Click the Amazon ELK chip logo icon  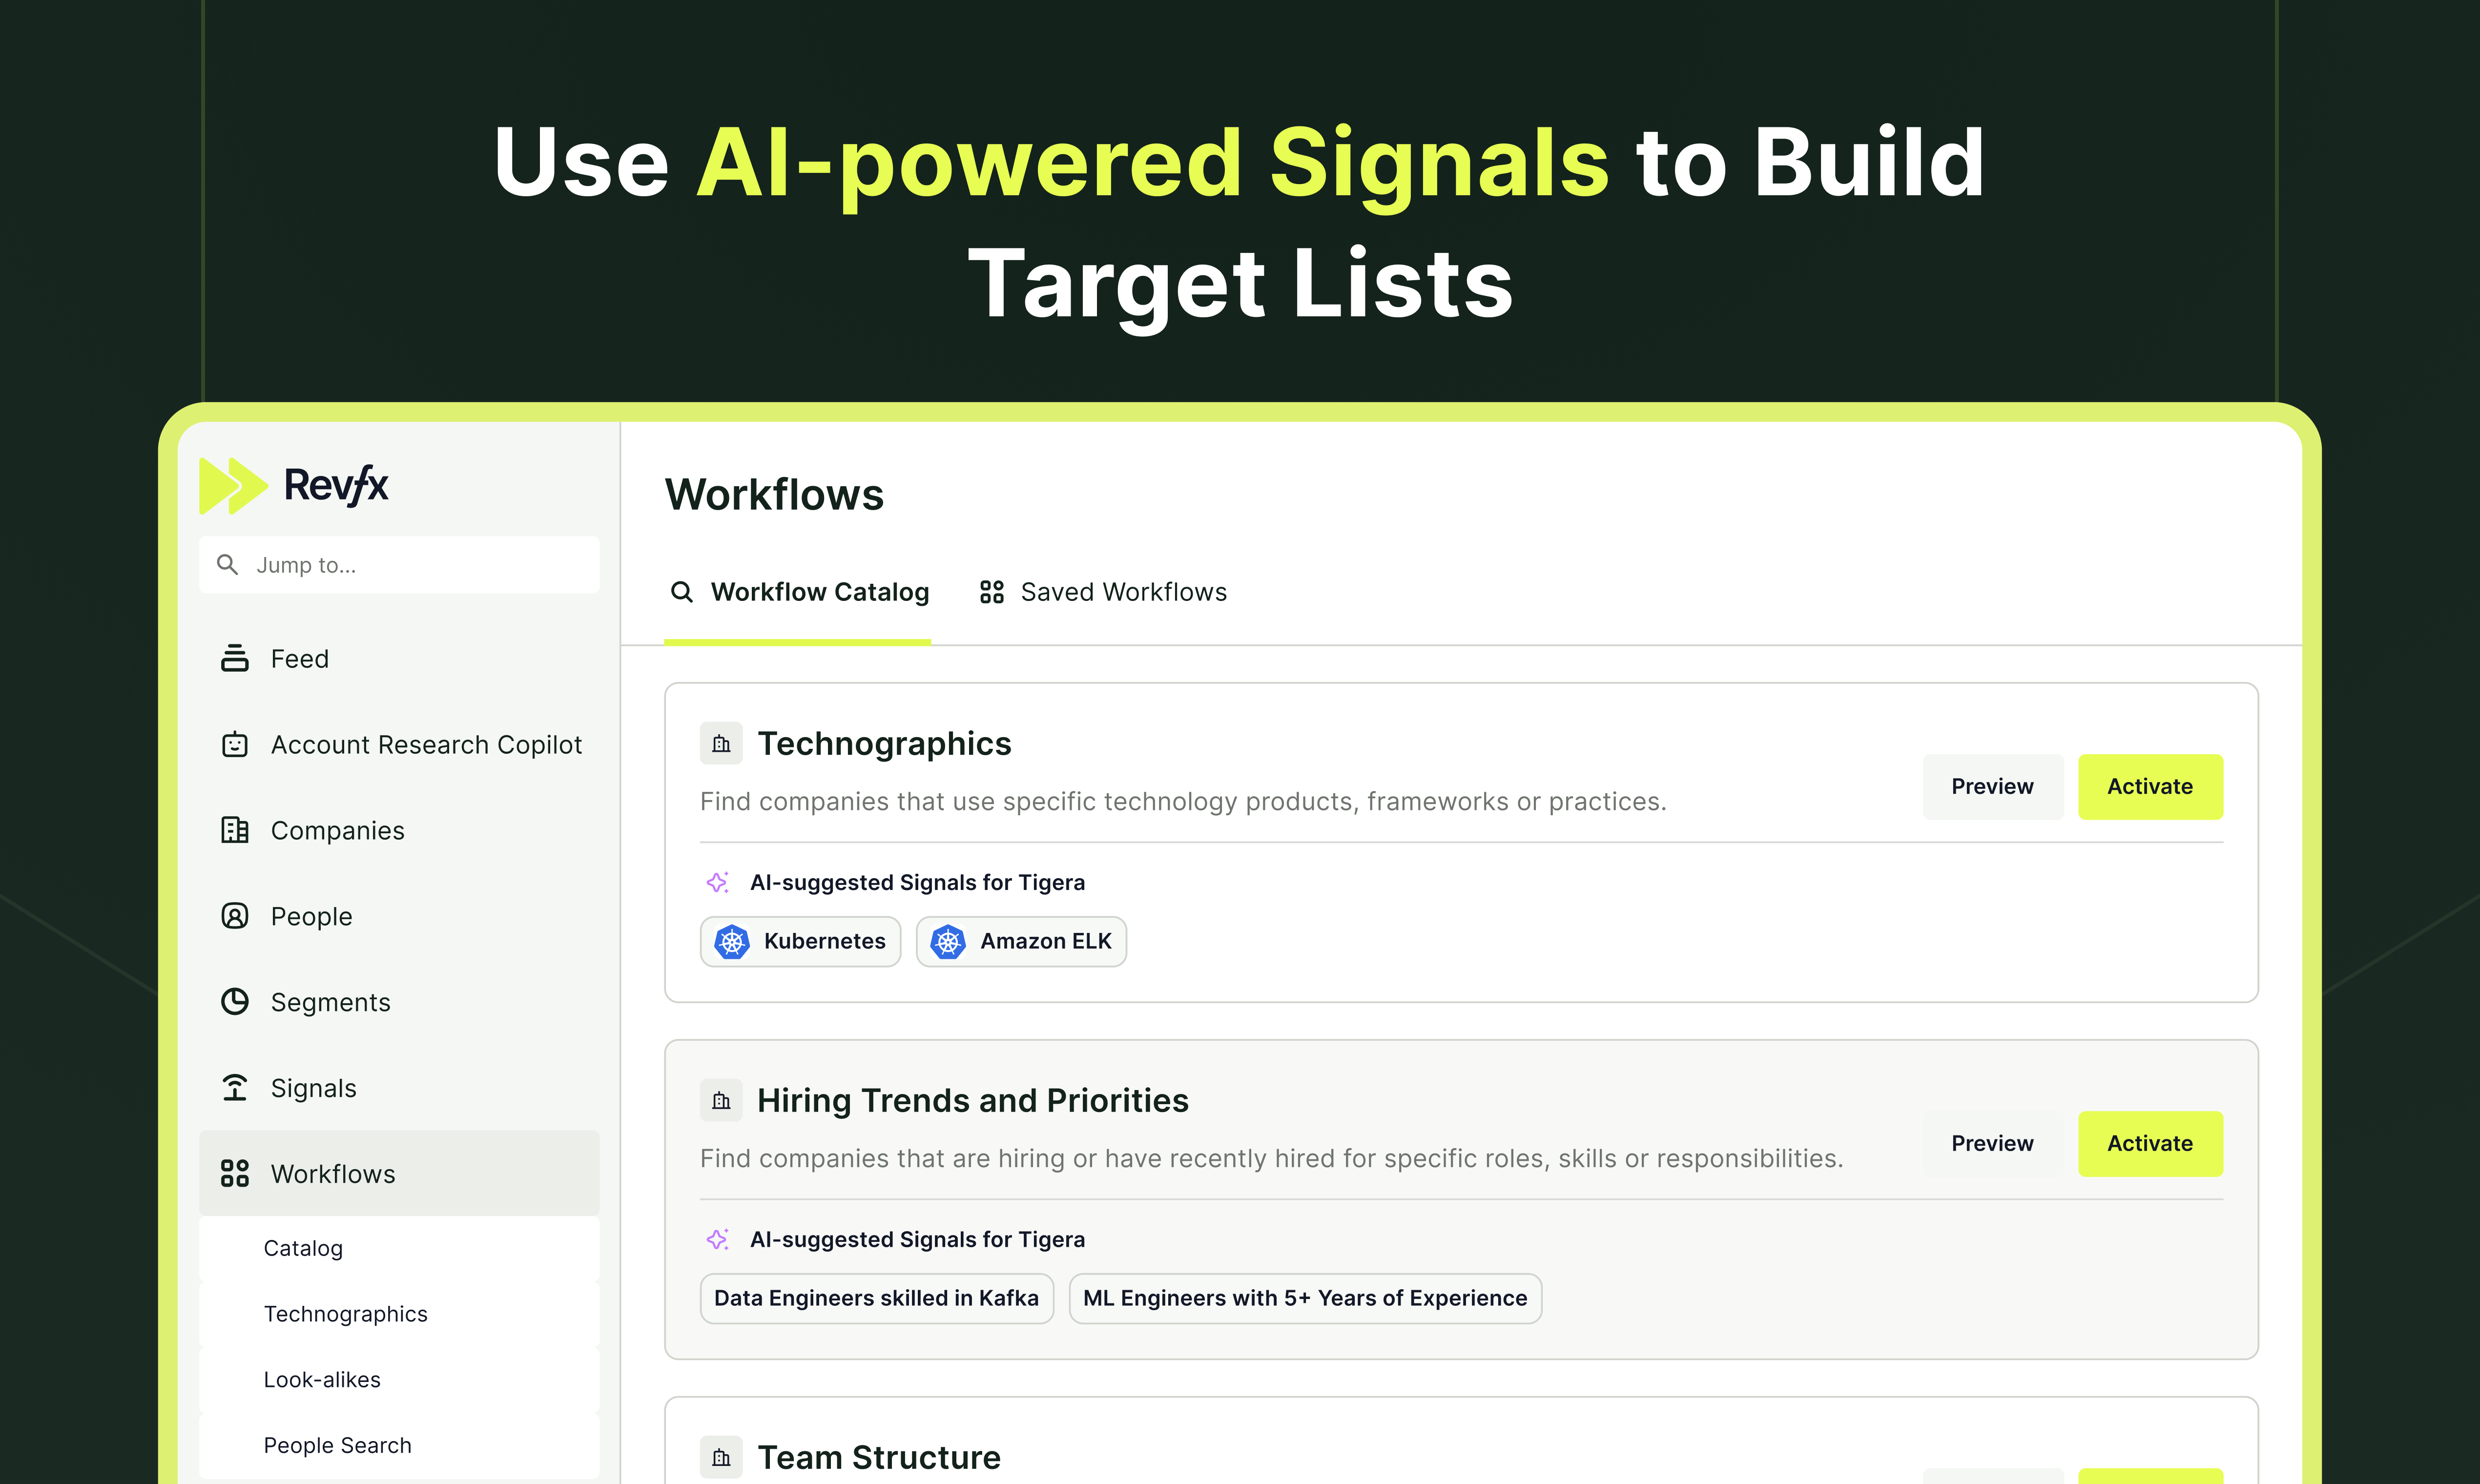[x=948, y=942]
